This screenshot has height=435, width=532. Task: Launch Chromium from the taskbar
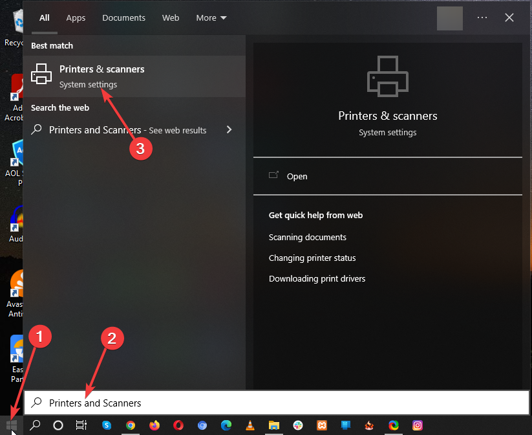[202, 425]
